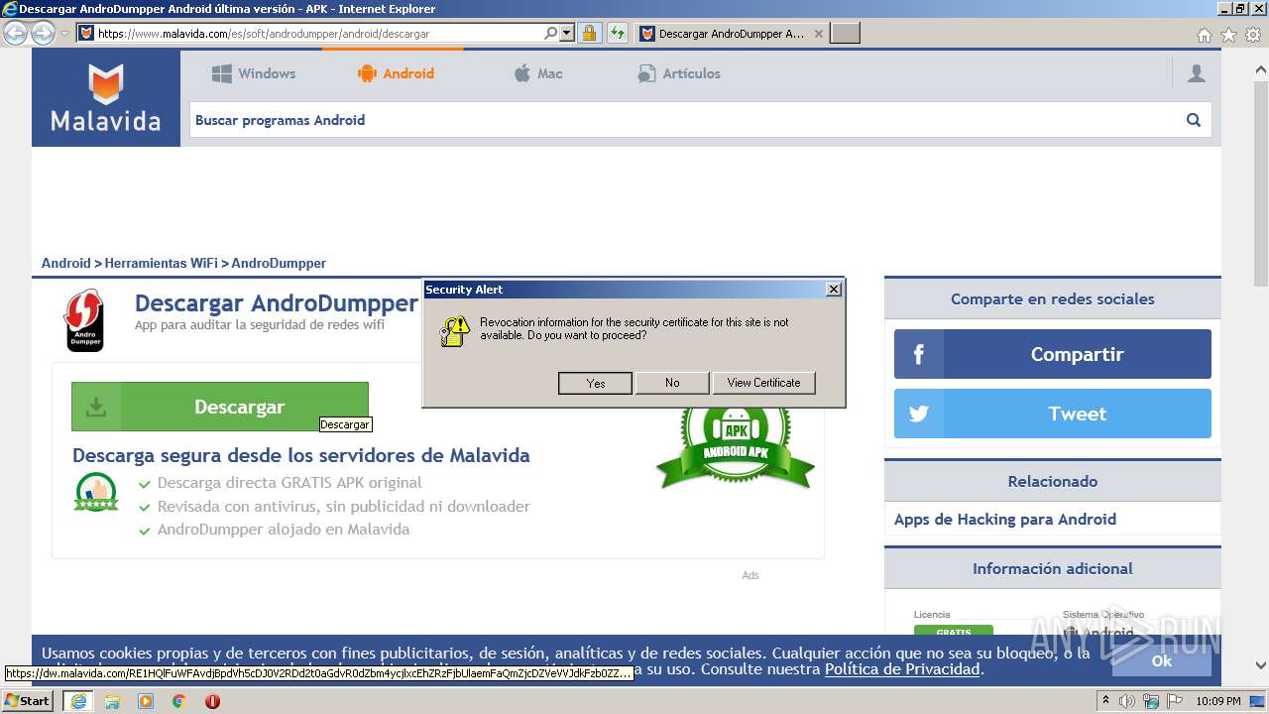
Task: Click the user account icon
Action: click(1197, 73)
